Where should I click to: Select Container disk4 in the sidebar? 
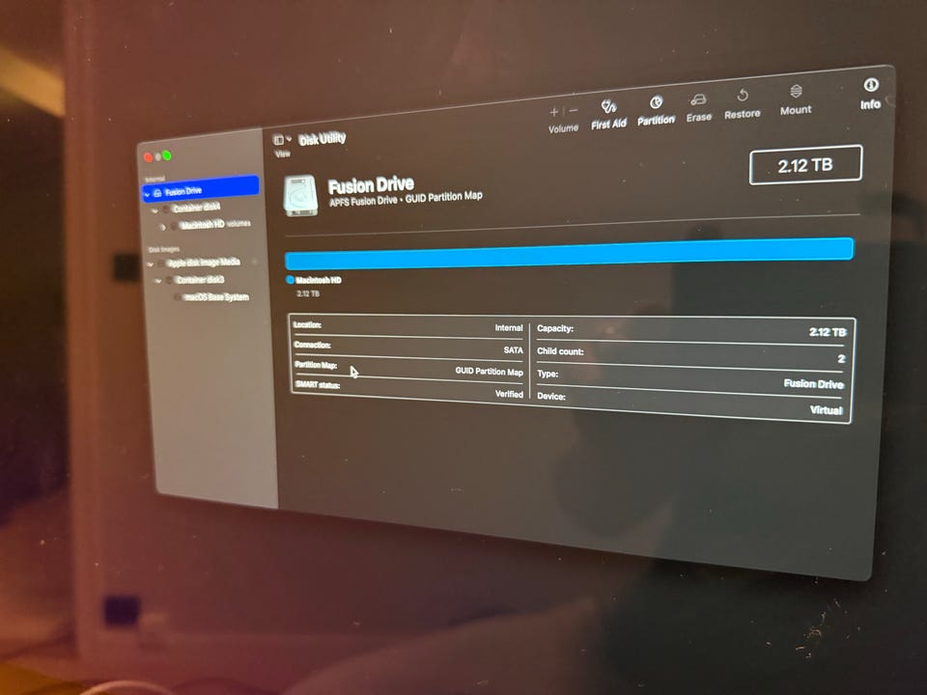pos(196,208)
